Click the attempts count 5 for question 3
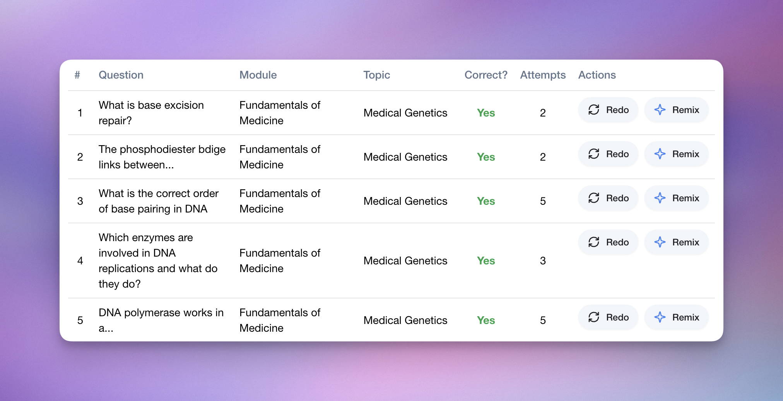Viewport: 783px width, 401px height. (543, 201)
